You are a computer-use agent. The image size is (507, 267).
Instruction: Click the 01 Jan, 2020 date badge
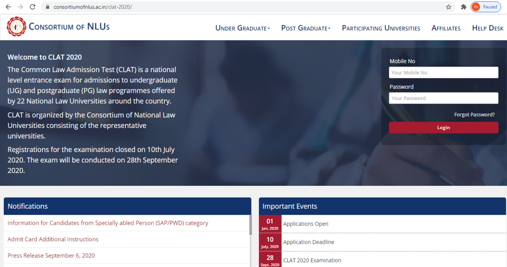click(x=270, y=224)
